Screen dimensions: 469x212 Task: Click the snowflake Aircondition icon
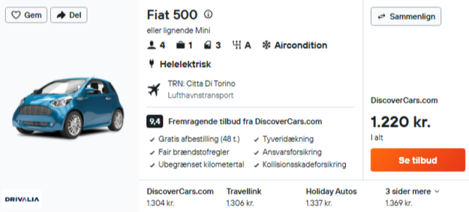click(x=266, y=45)
